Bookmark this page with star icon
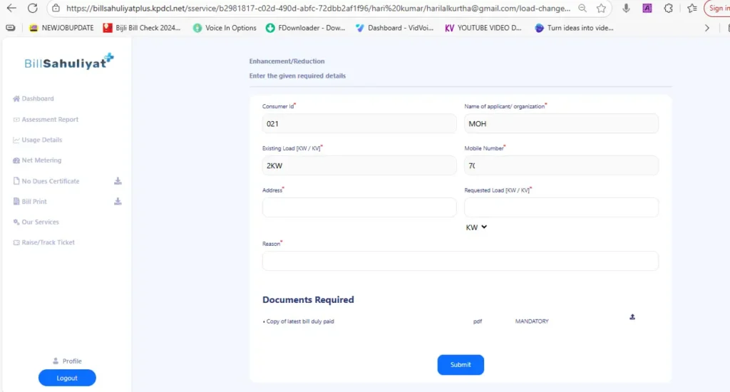The width and height of the screenshot is (730, 392). (601, 9)
